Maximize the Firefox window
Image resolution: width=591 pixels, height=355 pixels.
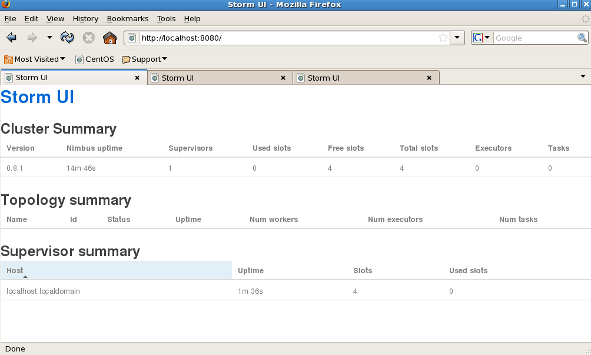(x=575, y=5)
